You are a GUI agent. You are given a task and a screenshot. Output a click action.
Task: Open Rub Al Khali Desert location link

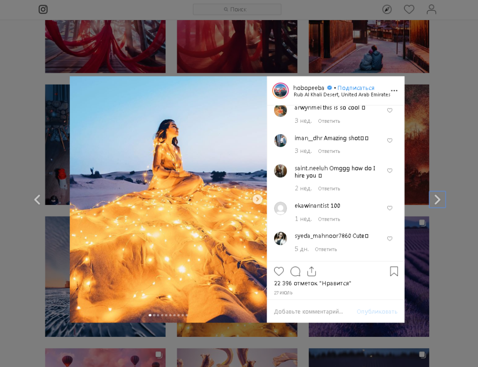coord(341,95)
